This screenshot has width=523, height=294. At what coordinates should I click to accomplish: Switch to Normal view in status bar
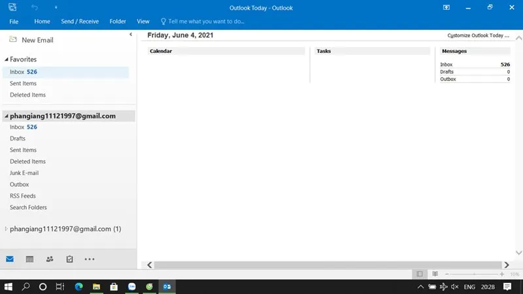pos(420,274)
